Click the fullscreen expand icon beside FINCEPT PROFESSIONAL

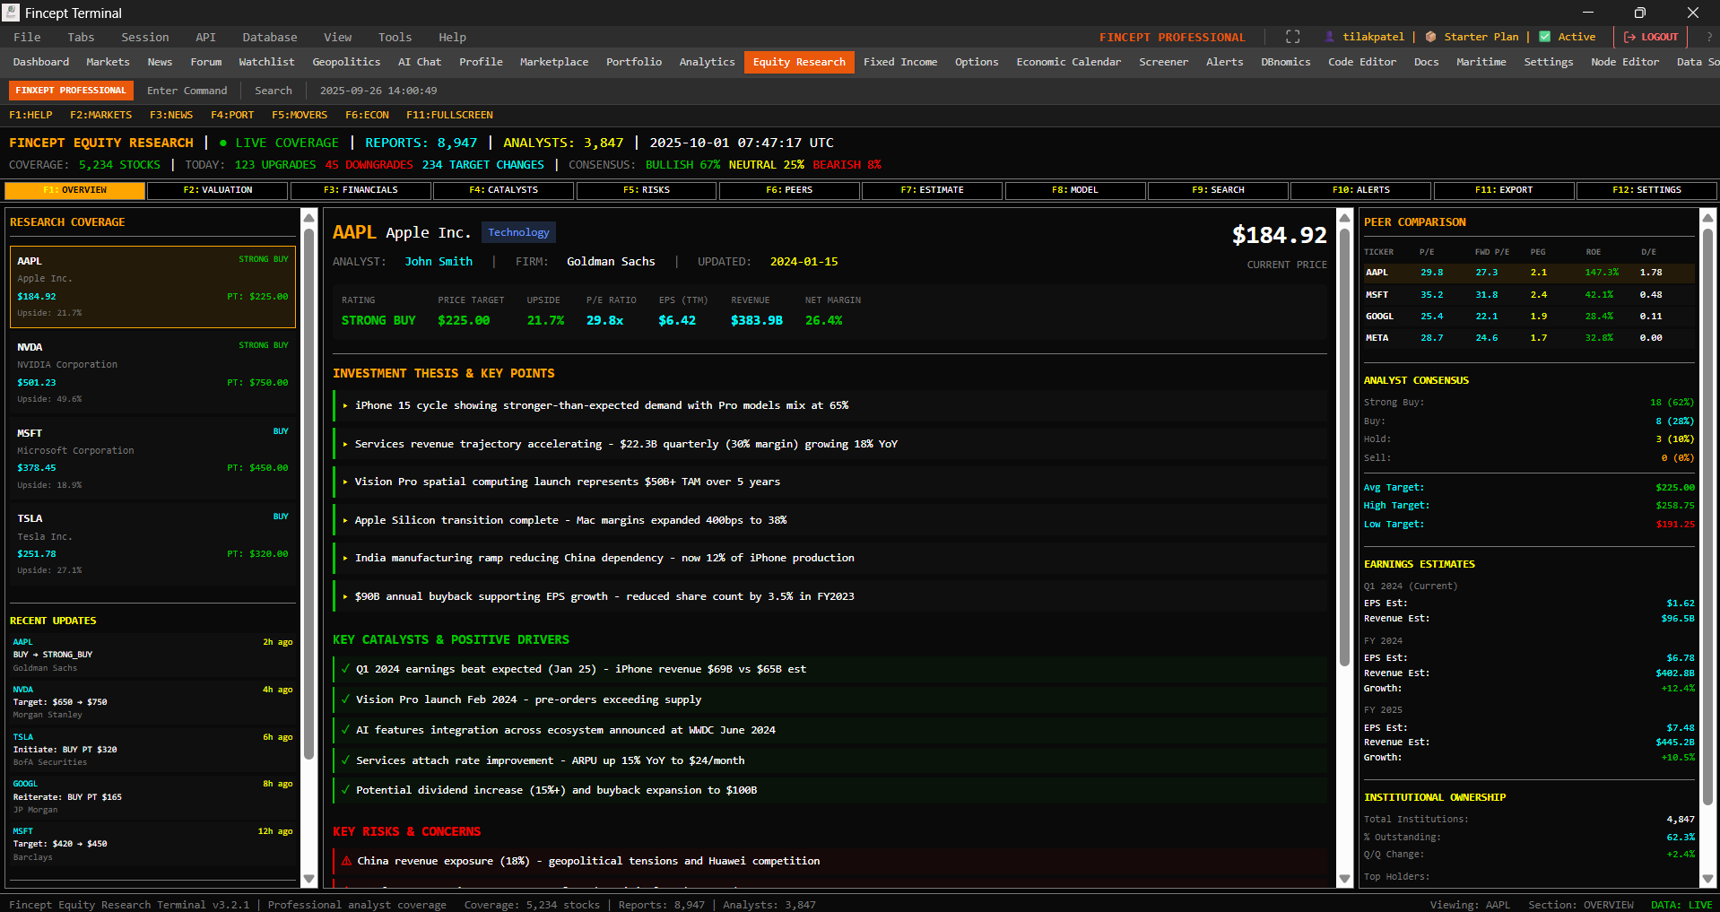point(1292,37)
